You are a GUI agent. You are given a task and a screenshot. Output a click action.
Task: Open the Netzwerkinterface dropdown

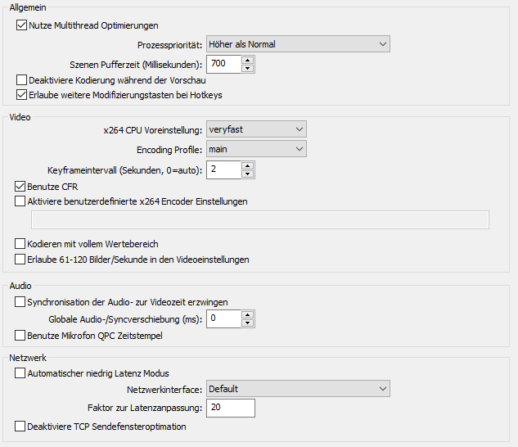(298, 389)
